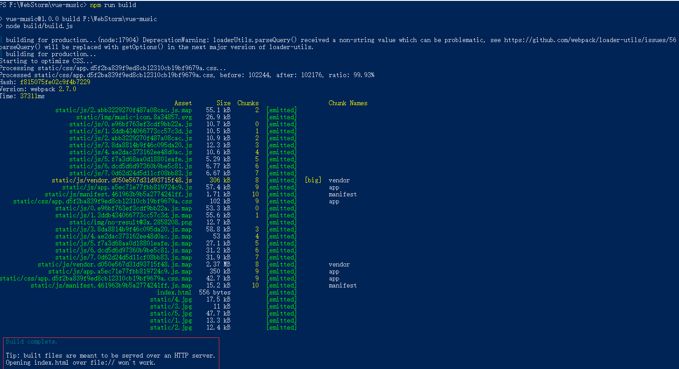679x369 pixels.
Task: Select hash value f815075fe02c9f4b7229
Action: (x=55, y=82)
